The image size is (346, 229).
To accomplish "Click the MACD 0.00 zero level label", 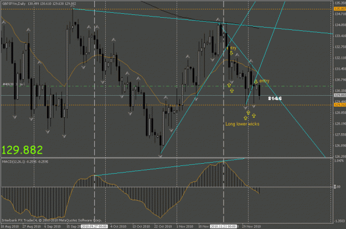I will tap(337, 186).
